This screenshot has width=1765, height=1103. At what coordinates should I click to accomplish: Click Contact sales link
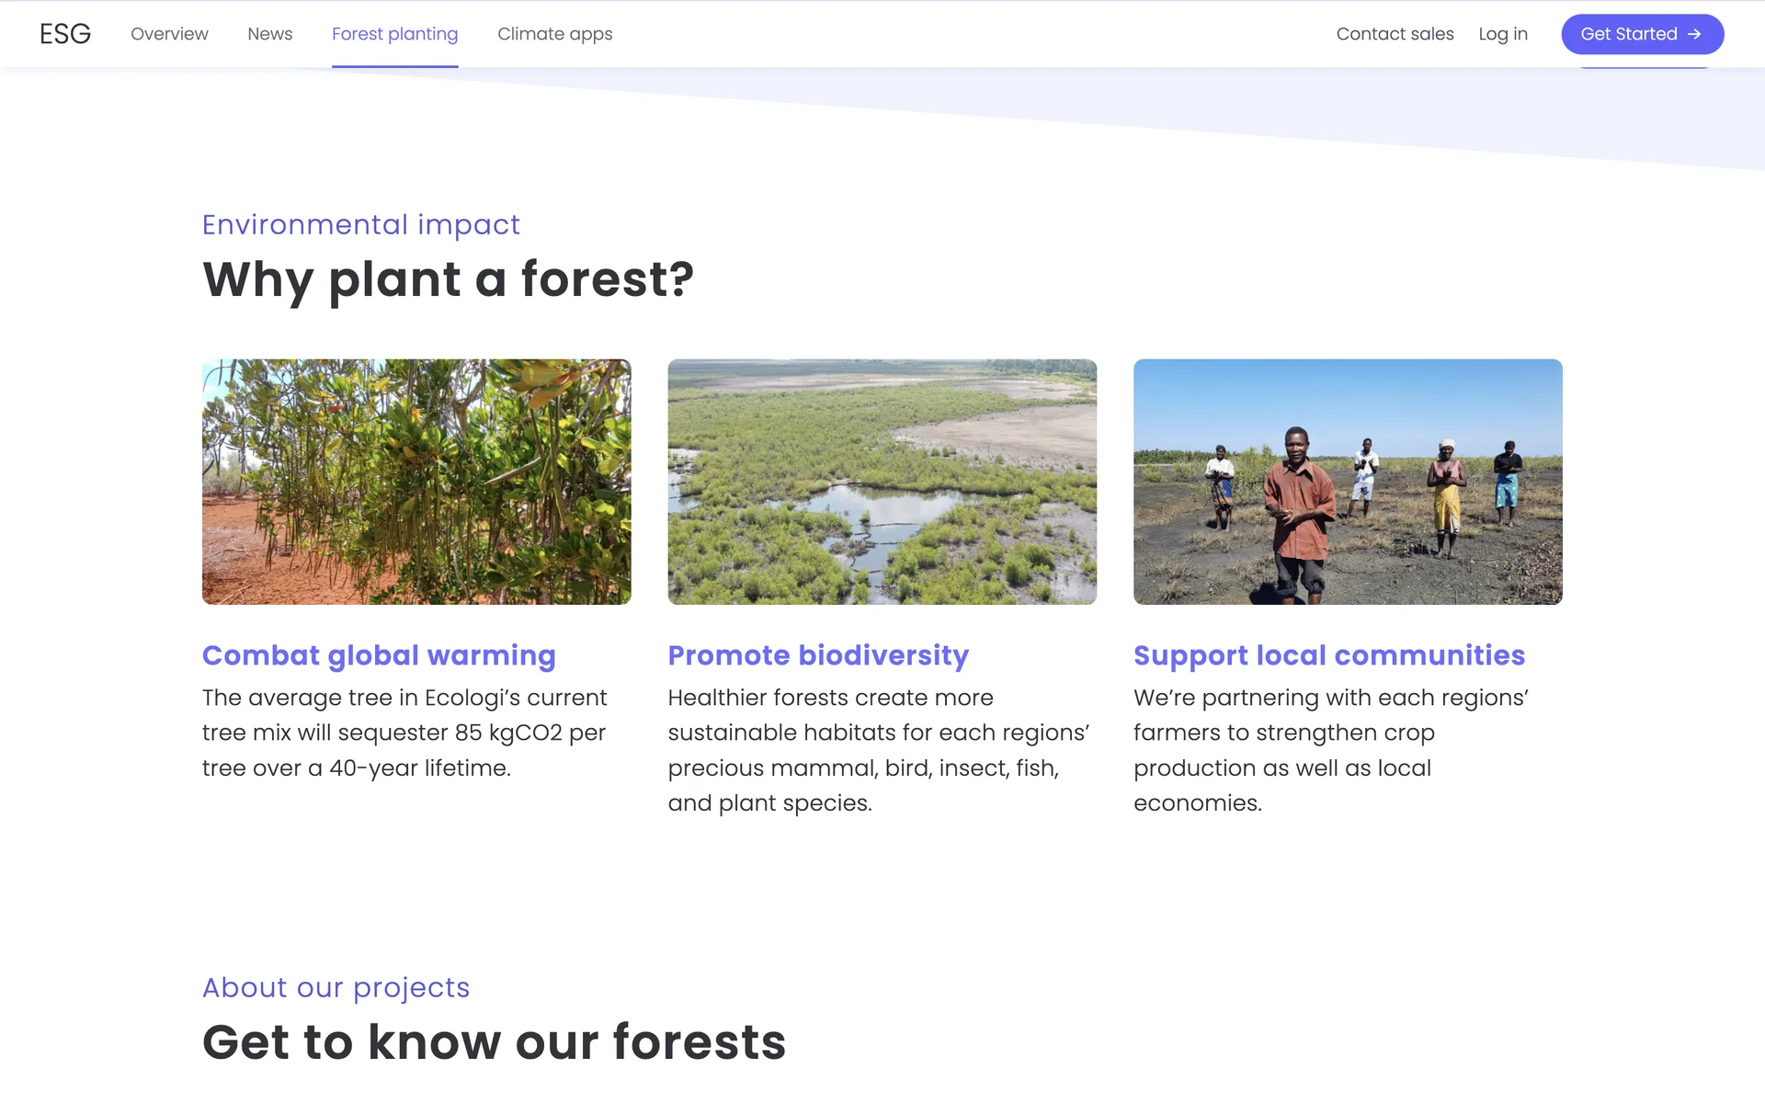coord(1395,34)
